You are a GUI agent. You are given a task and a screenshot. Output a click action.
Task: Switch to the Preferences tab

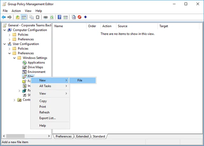pyautogui.click(x=63, y=136)
